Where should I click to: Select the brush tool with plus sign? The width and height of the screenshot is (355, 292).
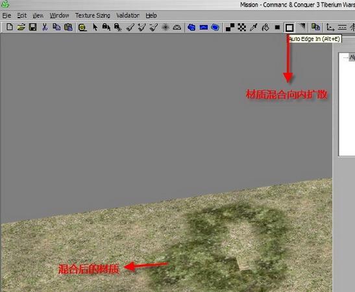(x=142, y=27)
